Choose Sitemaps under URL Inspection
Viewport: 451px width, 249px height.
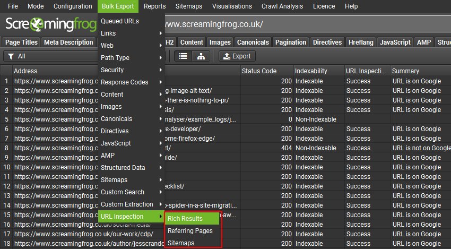click(193, 243)
